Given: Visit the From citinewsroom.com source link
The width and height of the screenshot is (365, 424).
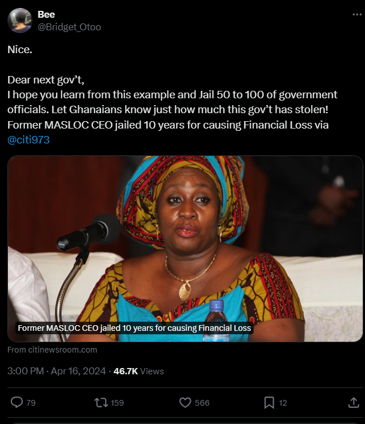Looking at the screenshot, I should pos(52,350).
